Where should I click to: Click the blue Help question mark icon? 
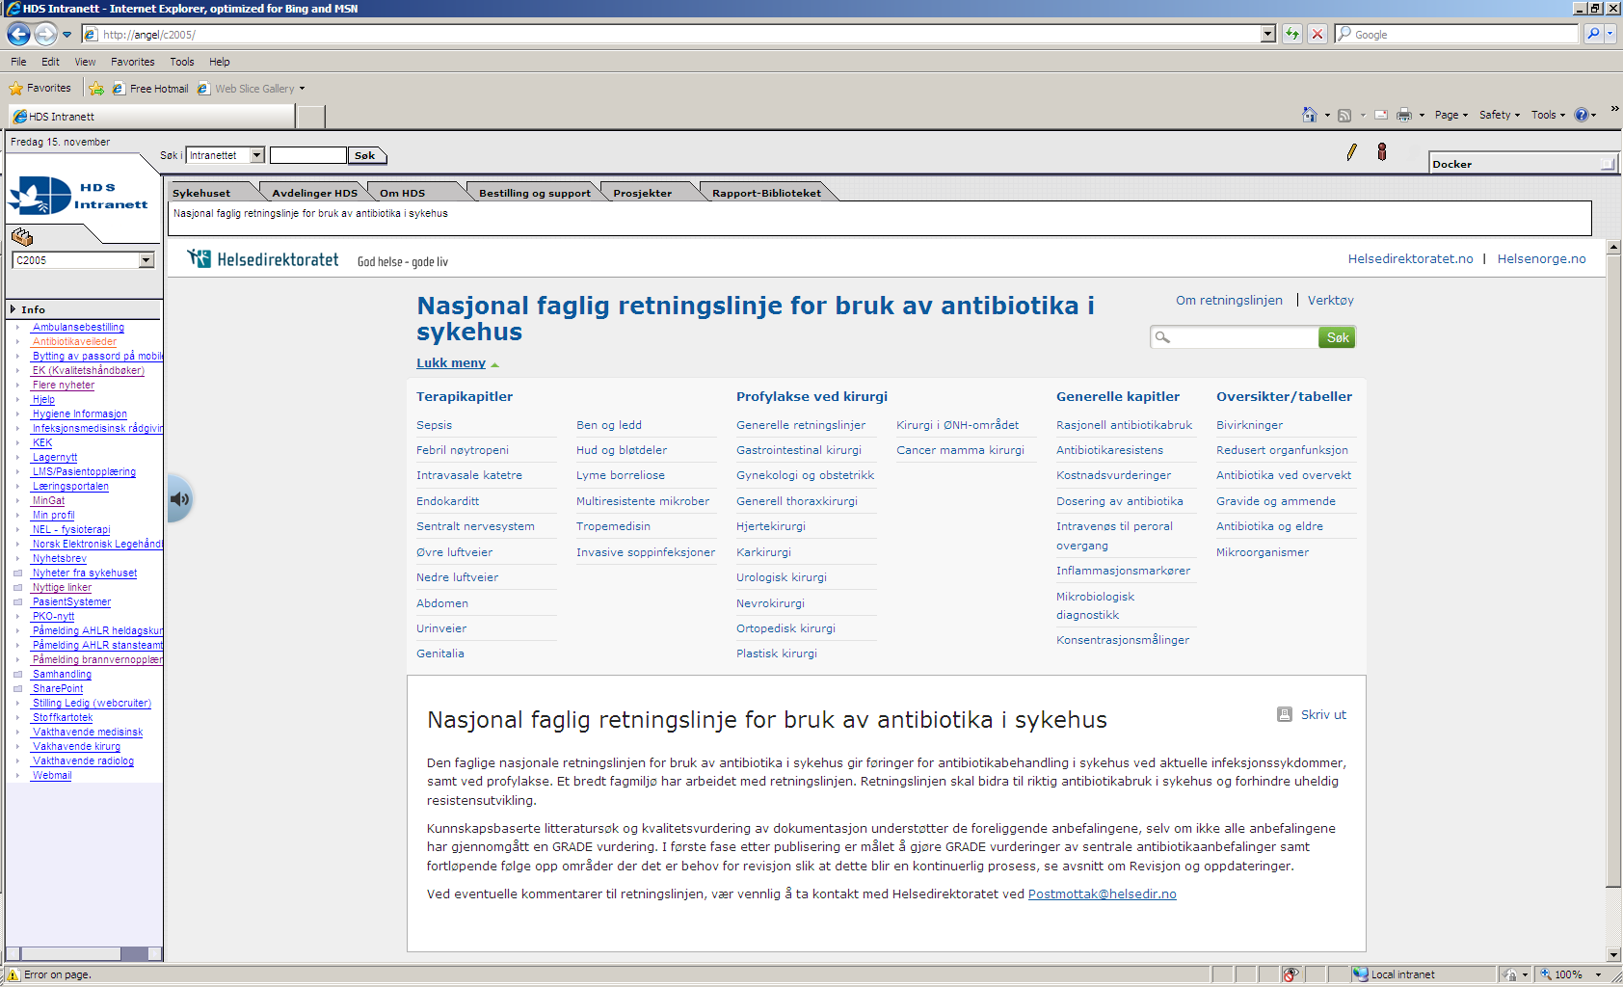click(1581, 115)
